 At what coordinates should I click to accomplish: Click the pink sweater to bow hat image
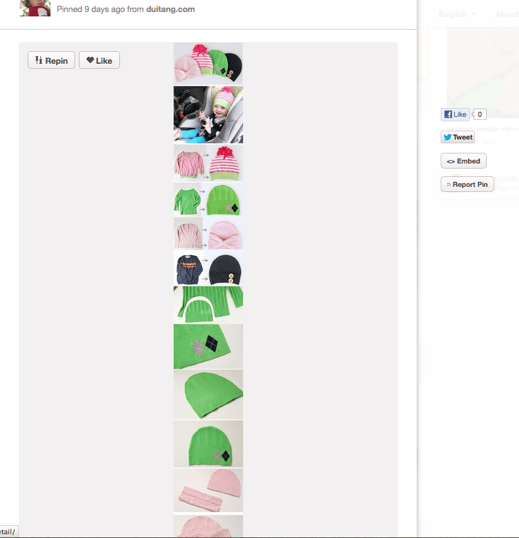click(x=208, y=234)
